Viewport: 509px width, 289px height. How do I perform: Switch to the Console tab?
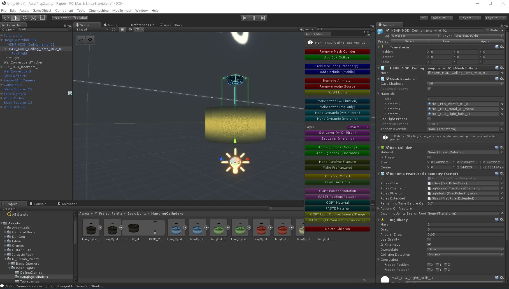tap(38, 204)
